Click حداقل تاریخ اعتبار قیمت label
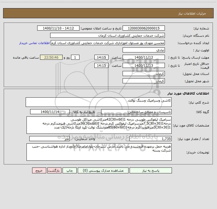This screenshot has width=217, height=209. 197,66
